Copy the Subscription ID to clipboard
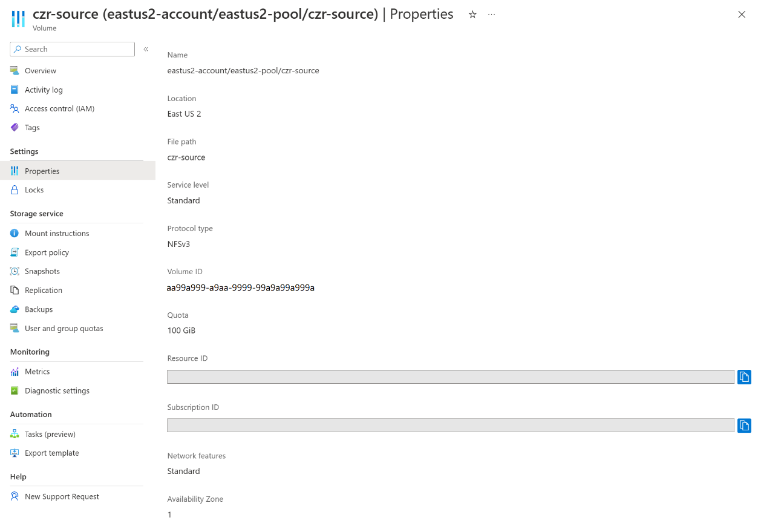758x529 pixels. tap(744, 425)
